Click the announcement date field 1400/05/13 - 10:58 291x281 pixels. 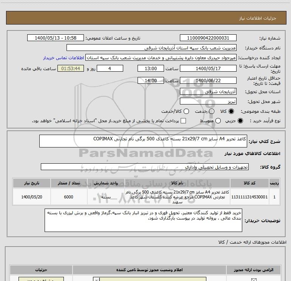tap(56, 38)
